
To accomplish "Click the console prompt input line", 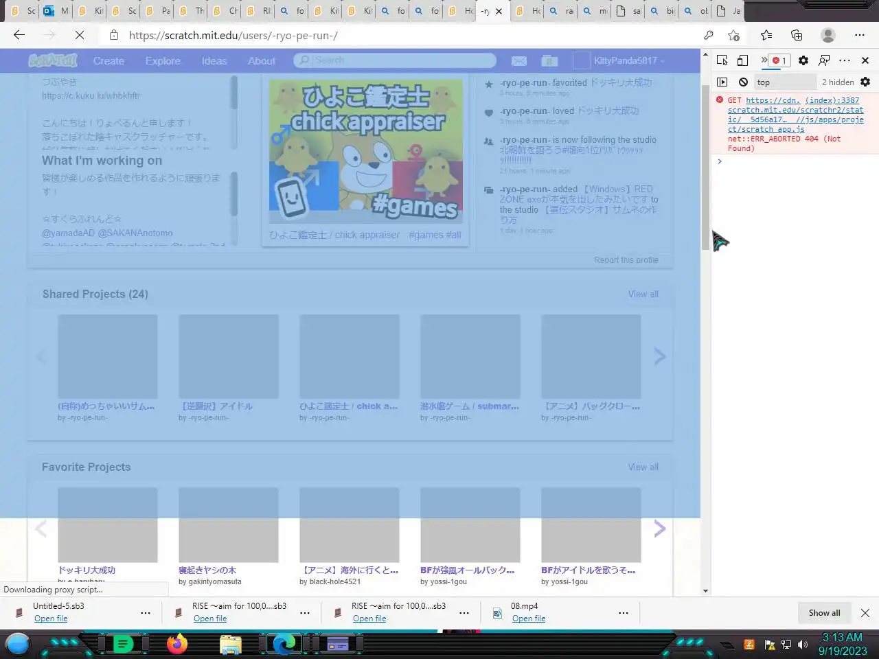I will (x=795, y=162).
